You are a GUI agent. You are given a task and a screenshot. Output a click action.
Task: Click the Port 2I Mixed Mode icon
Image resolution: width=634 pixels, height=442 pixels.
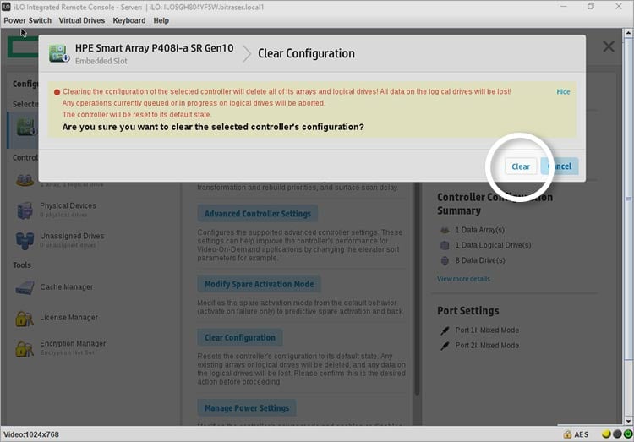(x=445, y=346)
